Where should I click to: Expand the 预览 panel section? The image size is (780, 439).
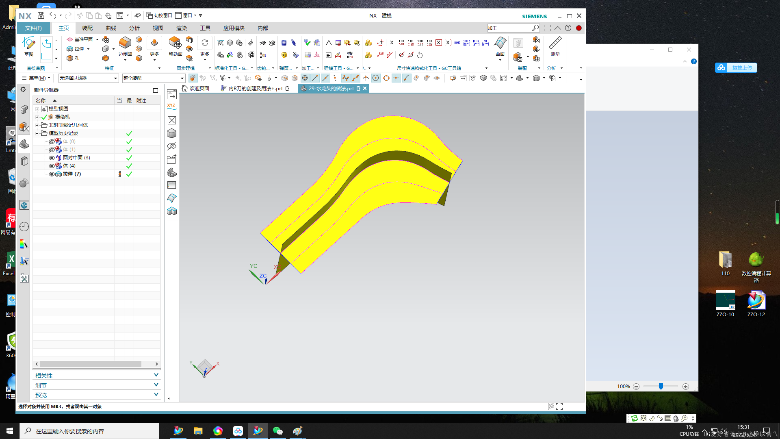click(x=97, y=395)
